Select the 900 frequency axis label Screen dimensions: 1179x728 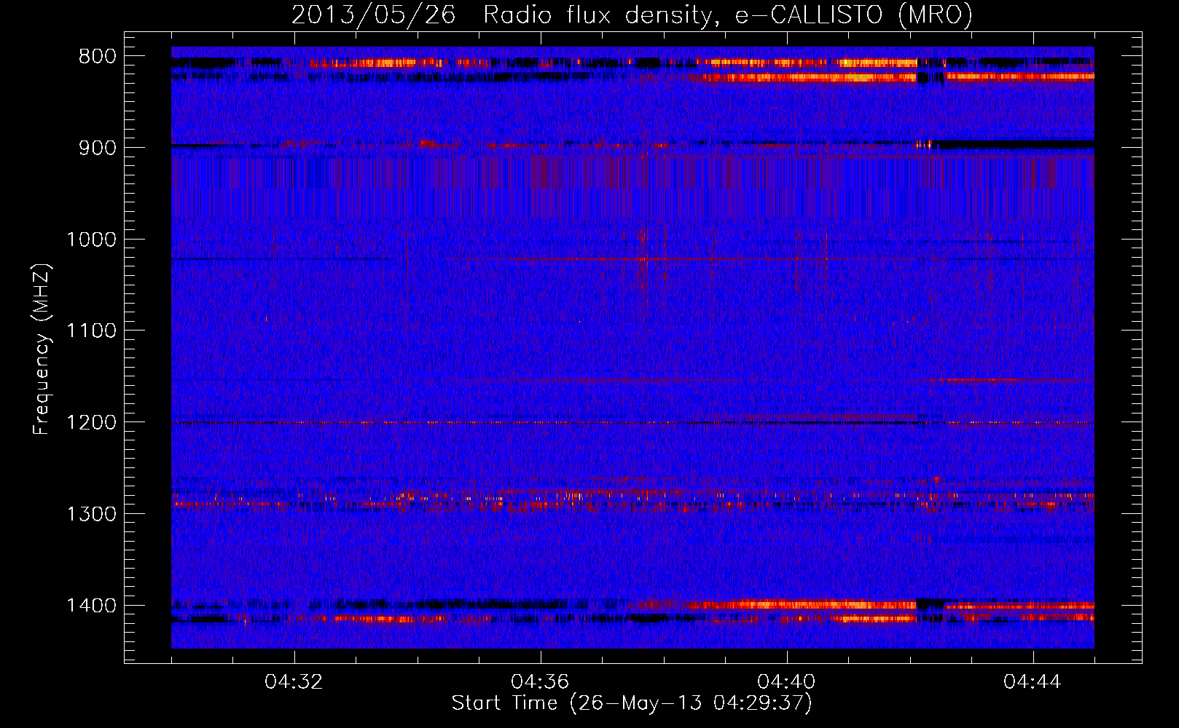click(98, 148)
